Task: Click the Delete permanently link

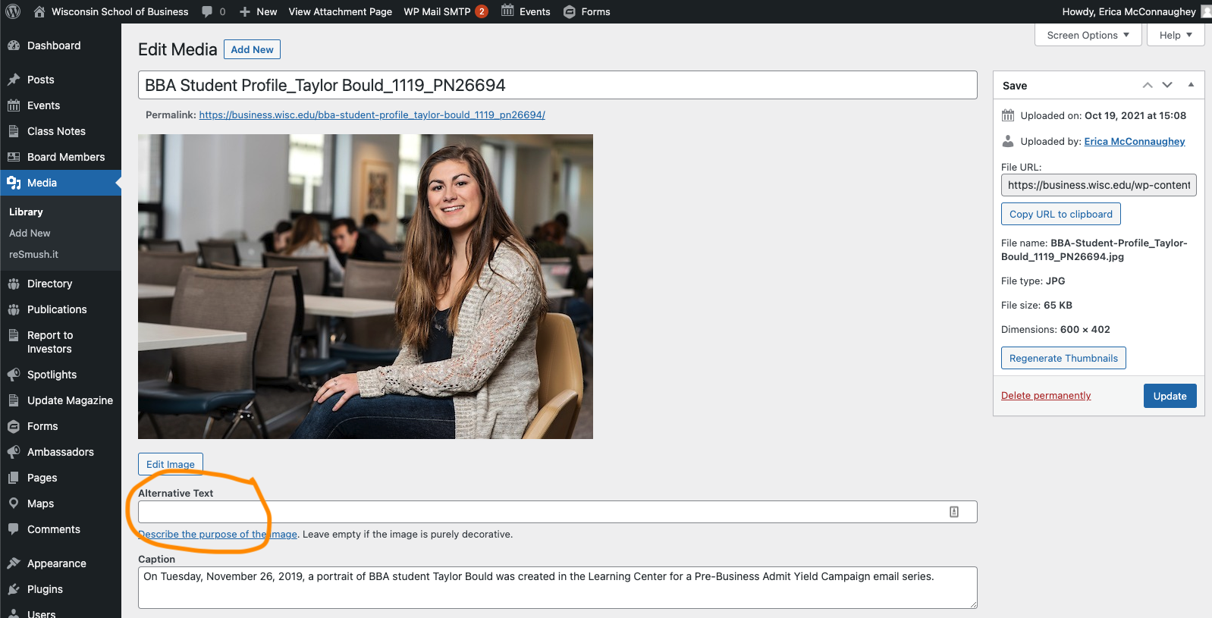Action: (1046, 396)
